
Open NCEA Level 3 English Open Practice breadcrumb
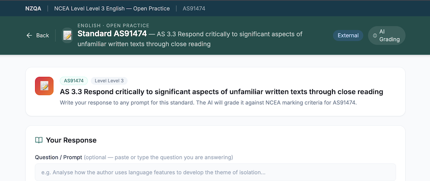coord(112,9)
